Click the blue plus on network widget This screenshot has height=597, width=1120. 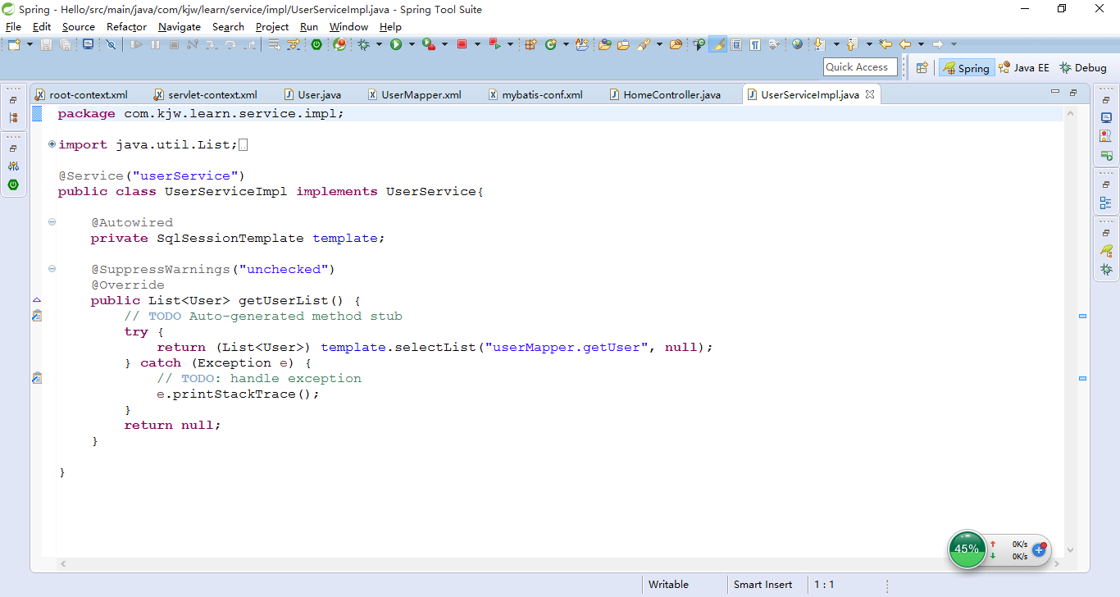tap(1039, 549)
